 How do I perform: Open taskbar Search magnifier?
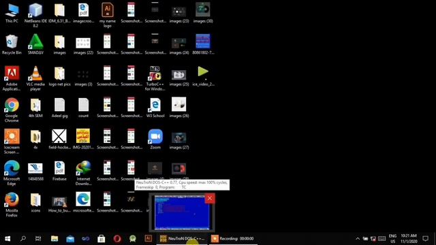tap(23, 239)
